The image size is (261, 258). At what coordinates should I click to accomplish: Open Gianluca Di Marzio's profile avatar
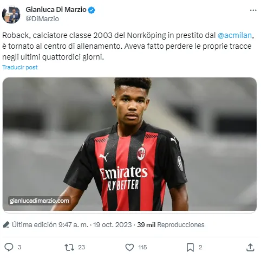(x=11, y=15)
